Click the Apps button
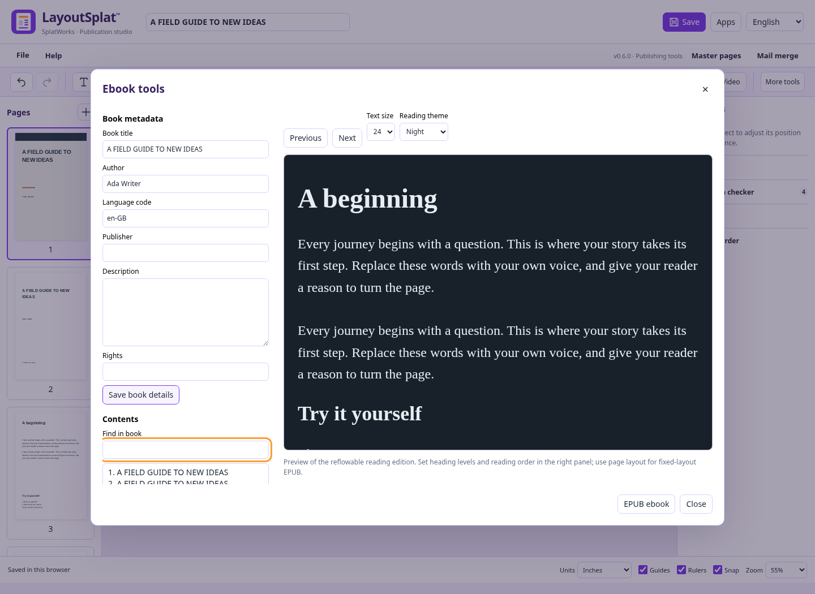 coord(726,22)
